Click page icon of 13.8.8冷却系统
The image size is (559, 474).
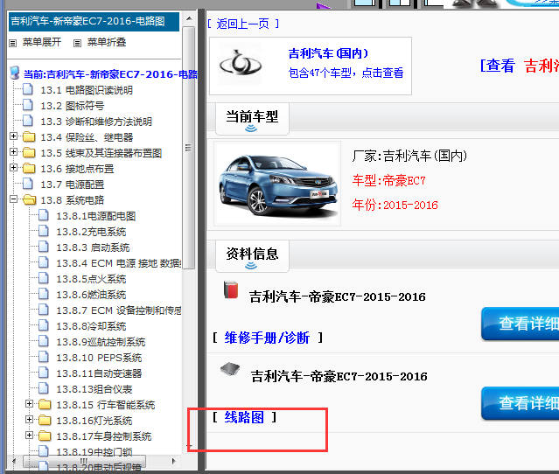pos(44,325)
